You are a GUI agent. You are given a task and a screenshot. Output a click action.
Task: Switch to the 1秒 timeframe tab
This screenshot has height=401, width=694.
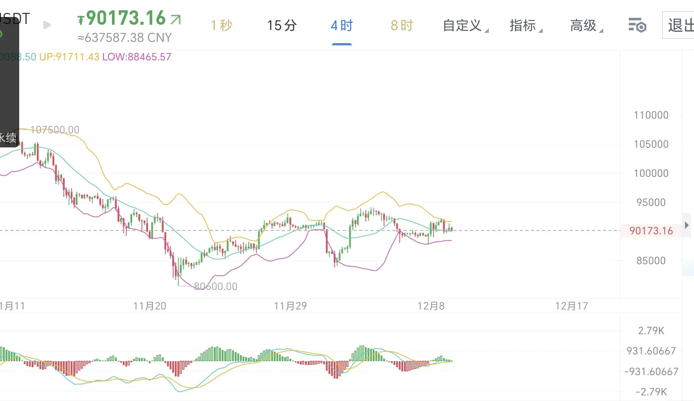coord(221,25)
